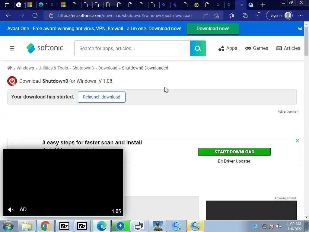Image resolution: width=309 pixels, height=232 pixels.
Task: Click the volume icon in system tray
Action: pos(279,226)
